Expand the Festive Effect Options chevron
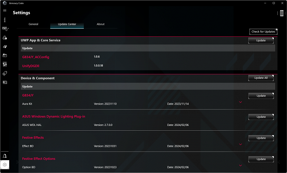The height and width of the screenshot is (173, 287). coord(241,165)
